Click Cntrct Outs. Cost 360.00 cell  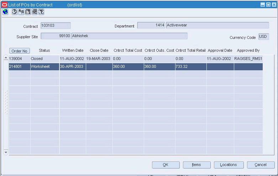159,67
